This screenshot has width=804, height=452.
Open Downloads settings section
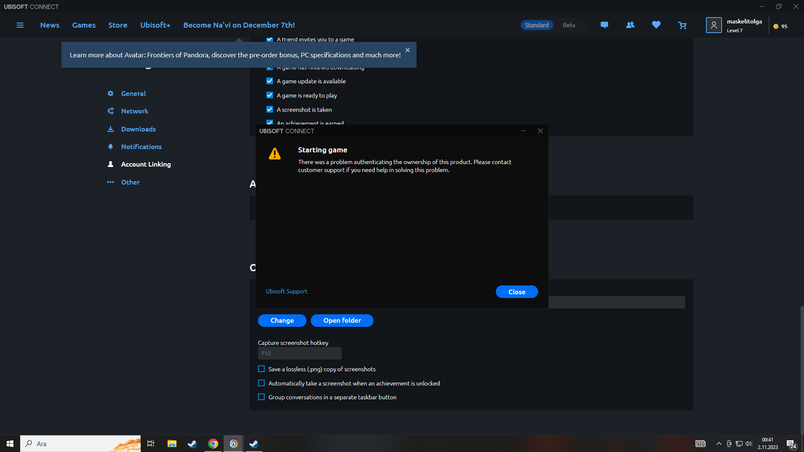(x=138, y=129)
